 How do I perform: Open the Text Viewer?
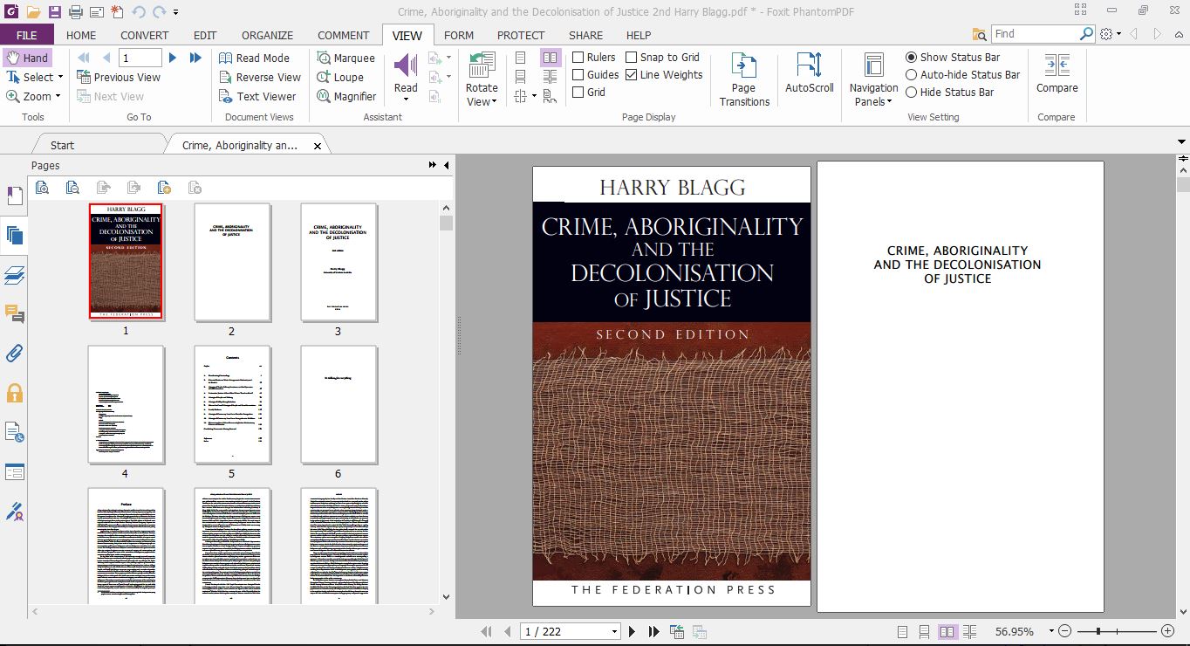[257, 96]
